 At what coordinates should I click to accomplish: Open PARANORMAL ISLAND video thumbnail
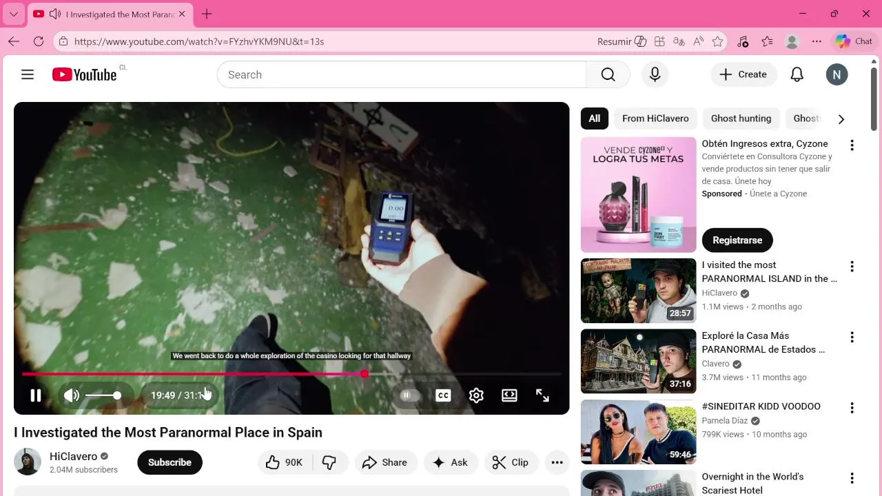point(638,291)
